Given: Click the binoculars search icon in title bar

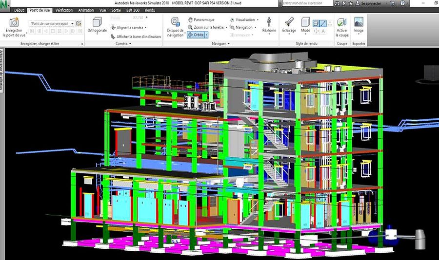Looking at the screenshot, I should [x=337, y=3].
